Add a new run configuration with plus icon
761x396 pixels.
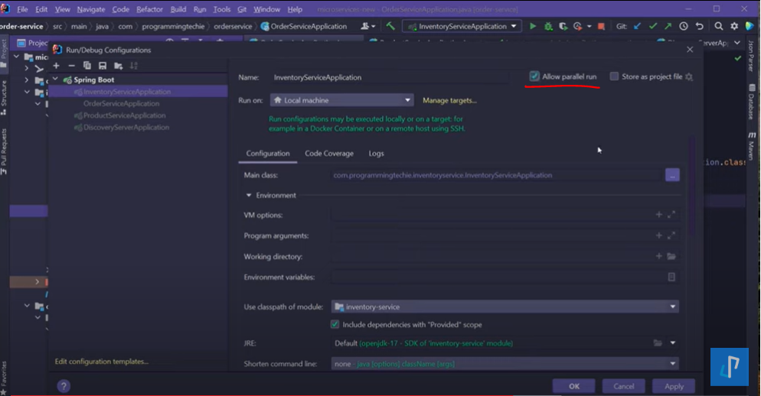(x=57, y=66)
